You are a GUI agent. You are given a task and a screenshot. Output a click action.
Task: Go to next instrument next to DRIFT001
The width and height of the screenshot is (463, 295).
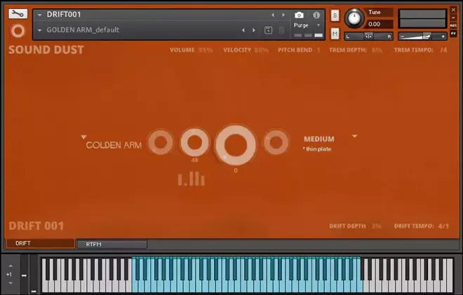pos(283,15)
